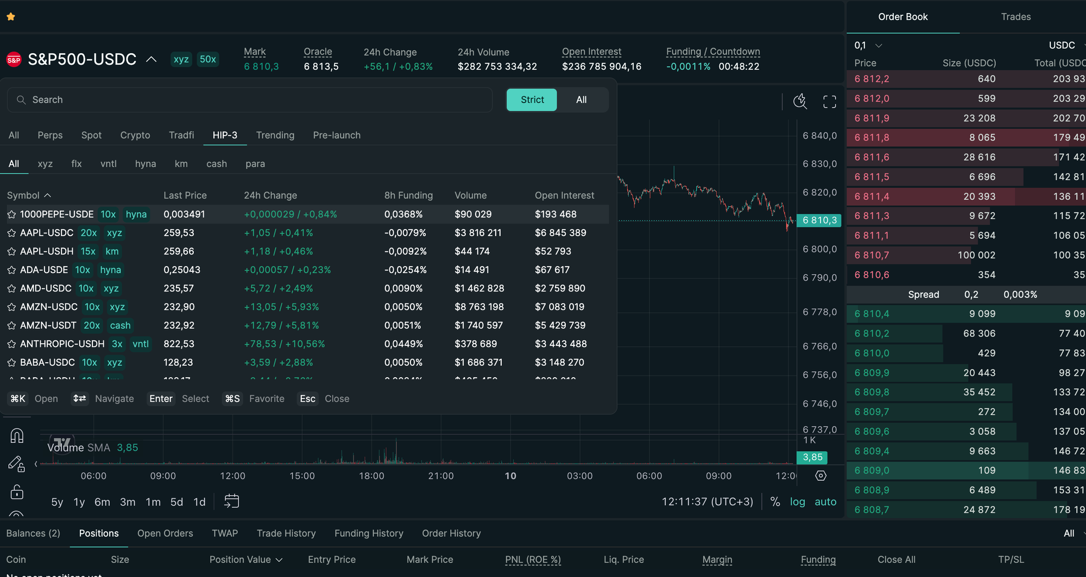This screenshot has width=1086, height=577.
Task: Star the BABA-USDC market row
Action: pyautogui.click(x=11, y=362)
